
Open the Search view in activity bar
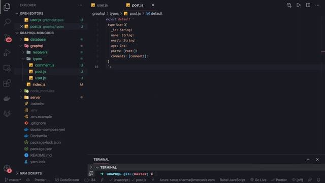pos(7,22)
